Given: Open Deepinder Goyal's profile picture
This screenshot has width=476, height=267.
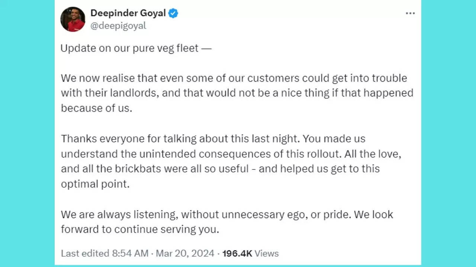Looking at the screenshot, I should (x=73, y=19).
